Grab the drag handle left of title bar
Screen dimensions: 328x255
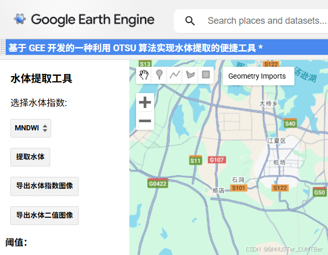point(3,47)
